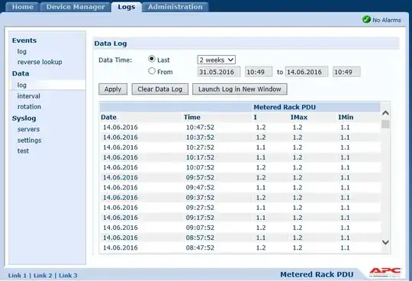
Task: Click the Date column header
Action: coord(108,118)
